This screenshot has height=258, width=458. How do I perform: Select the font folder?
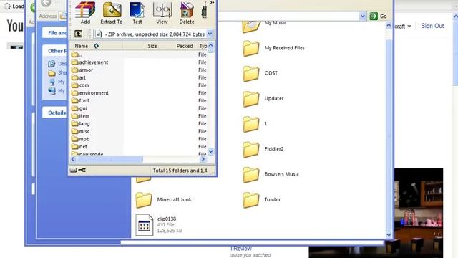(x=80, y=100)
